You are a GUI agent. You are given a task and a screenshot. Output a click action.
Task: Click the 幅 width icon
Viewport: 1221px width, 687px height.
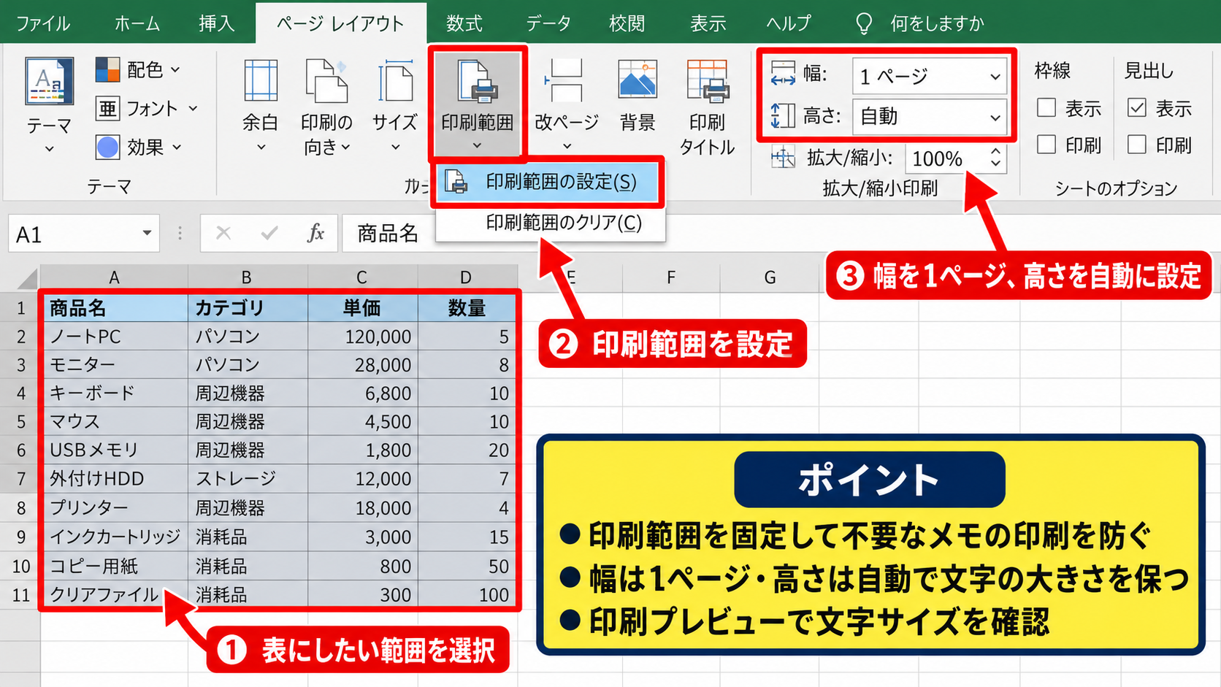tap(783, 74)
